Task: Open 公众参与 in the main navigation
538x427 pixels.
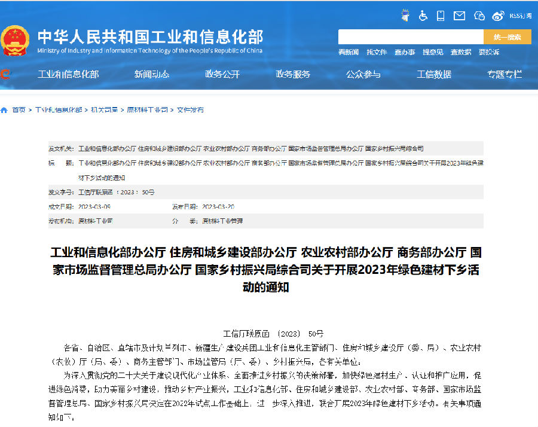Action: point(363,74)
